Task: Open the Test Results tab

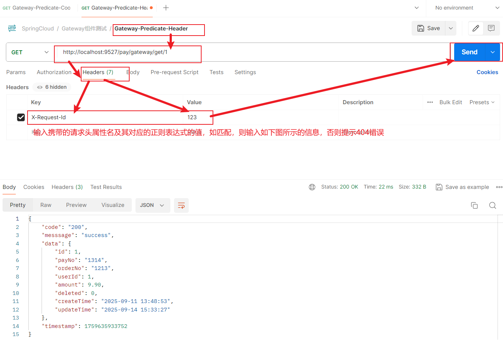Action: pos(106,187)
